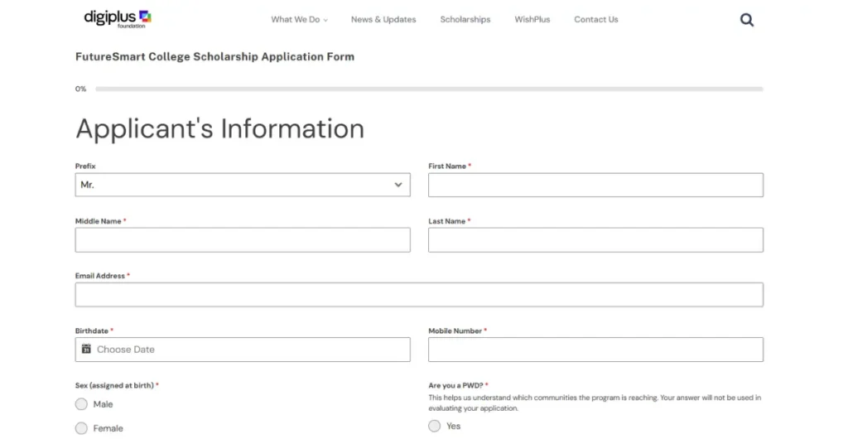Focus the Mobile Number input field
Viewport: 848px width, 444px height.
pyautogui.click(x=596, y=350)
